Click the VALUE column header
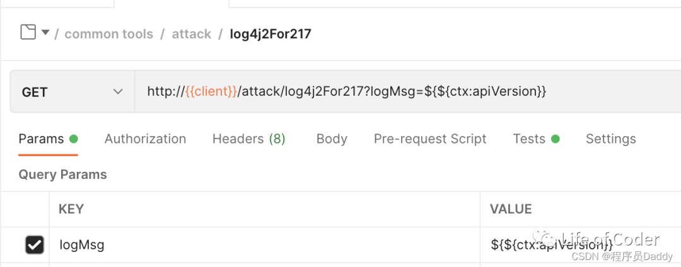This screenshot has width=681, height=267. click(511, 209)
